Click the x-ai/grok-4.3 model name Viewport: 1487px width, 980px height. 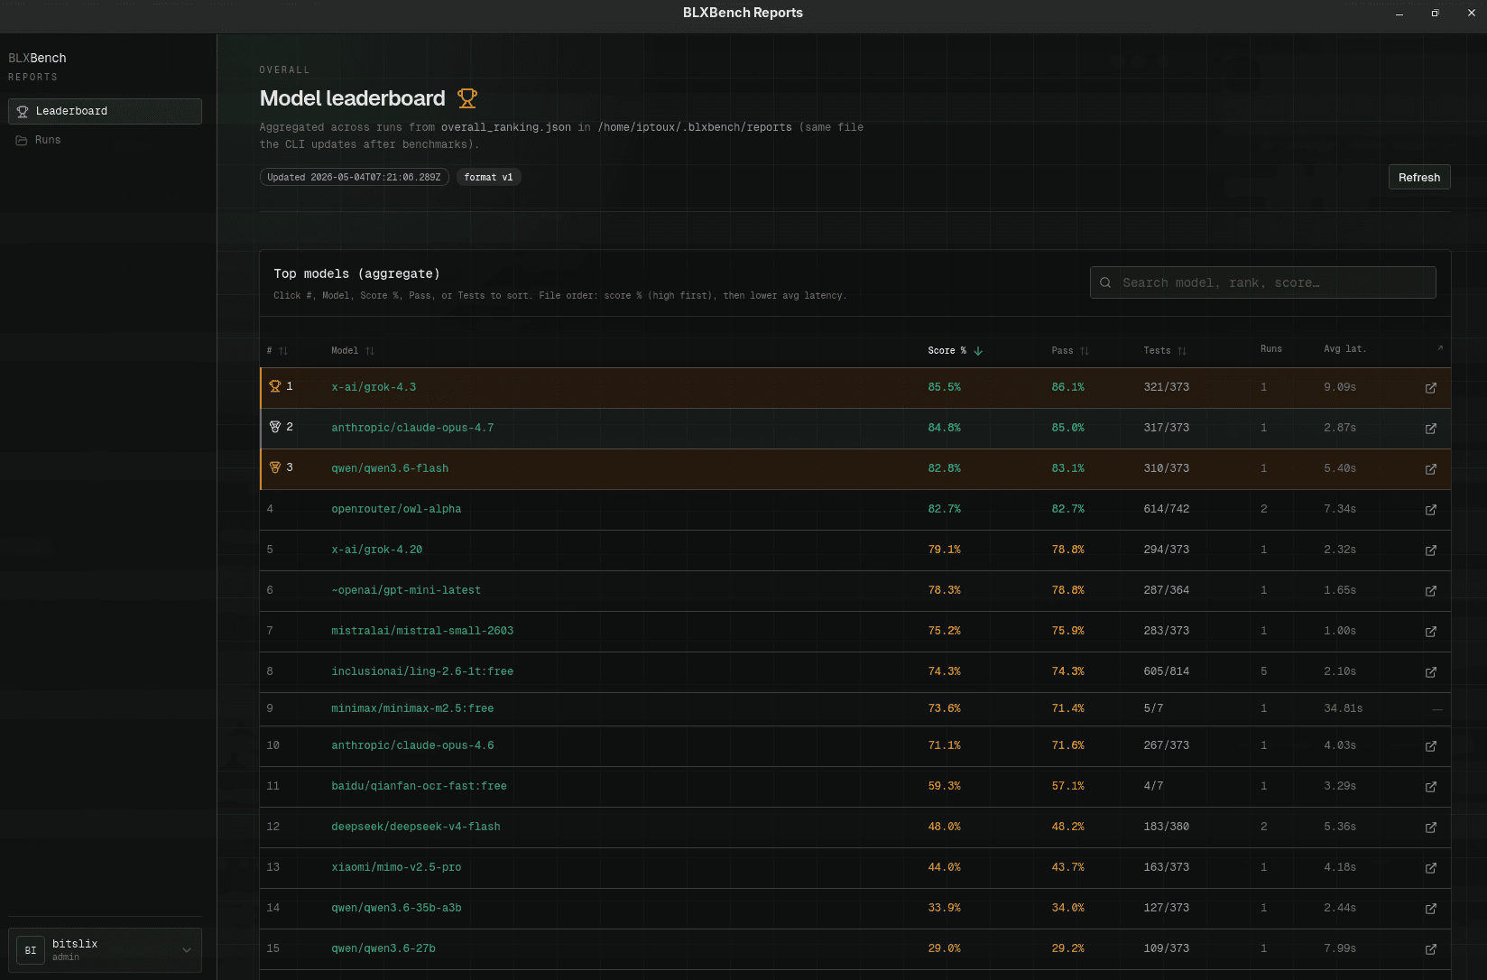[374, 387]
